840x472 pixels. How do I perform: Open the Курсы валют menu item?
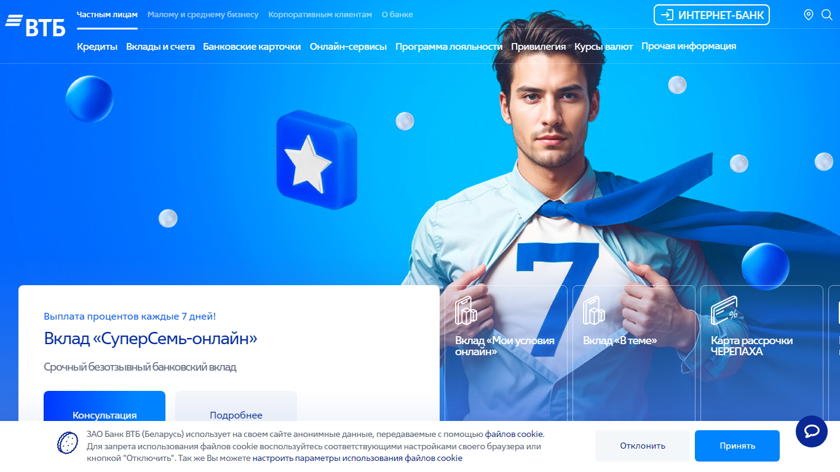604,46
